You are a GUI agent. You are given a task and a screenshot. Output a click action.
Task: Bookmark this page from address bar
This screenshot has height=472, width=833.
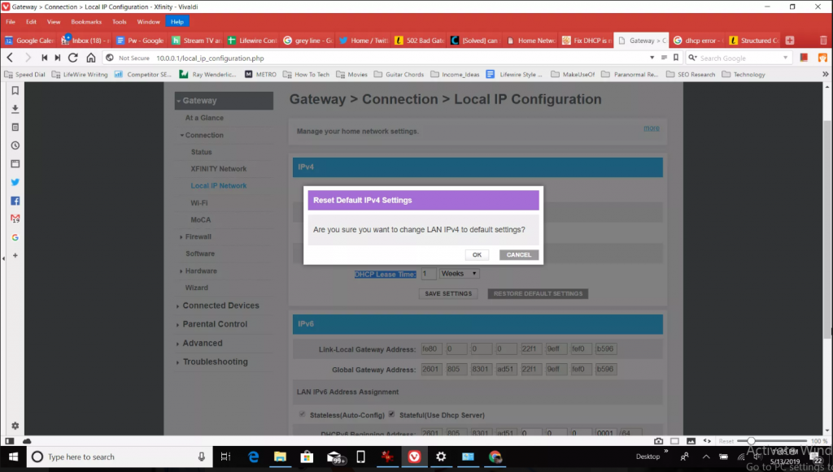coord(676,58)
